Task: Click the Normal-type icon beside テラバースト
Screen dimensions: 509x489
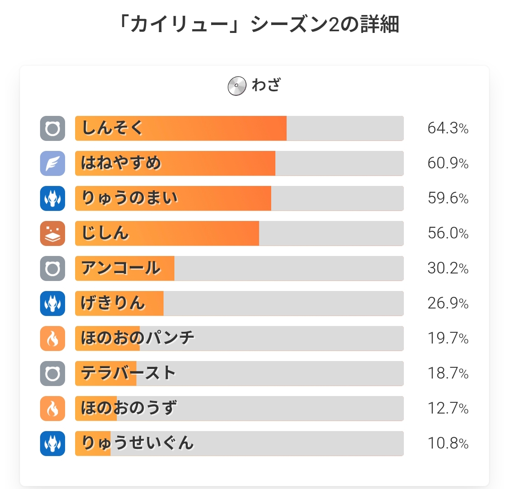Action: (x=53, y=374)
